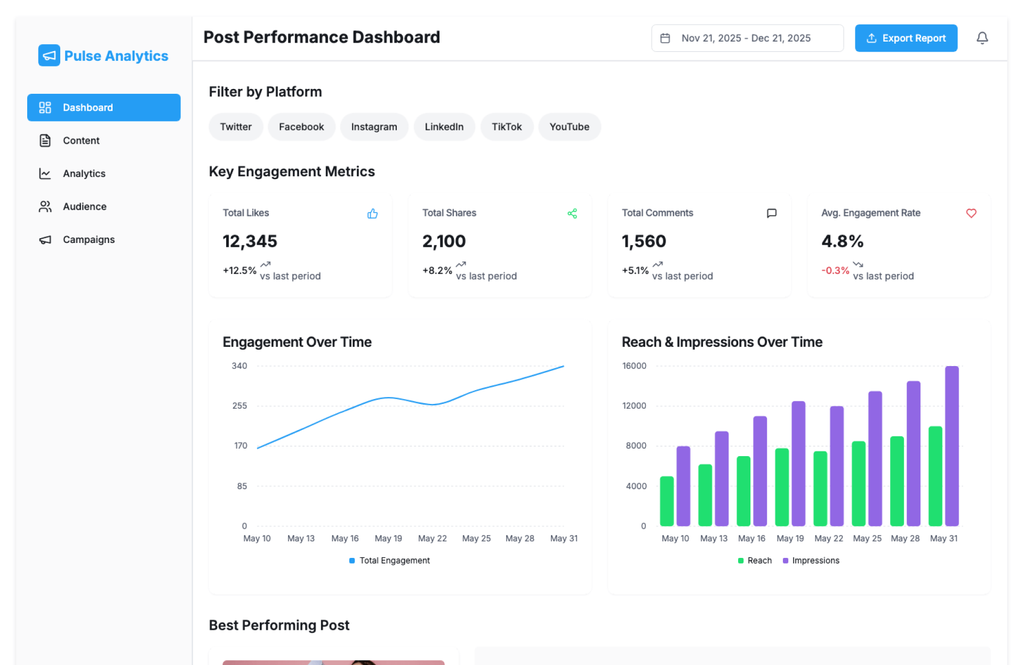Open the Nov 21 - Dec 21 date range picker
Image resolution: width=1024 pixels, height=665 pixels.
[747, 38]
